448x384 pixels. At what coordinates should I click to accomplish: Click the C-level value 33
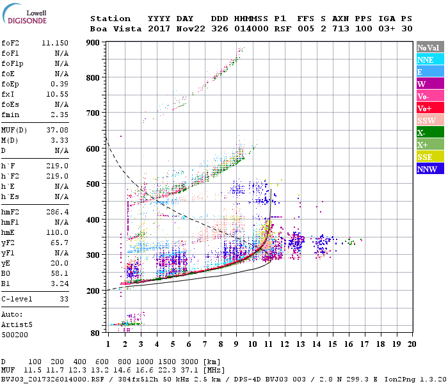pyautogui.click(x=64, y=299)
